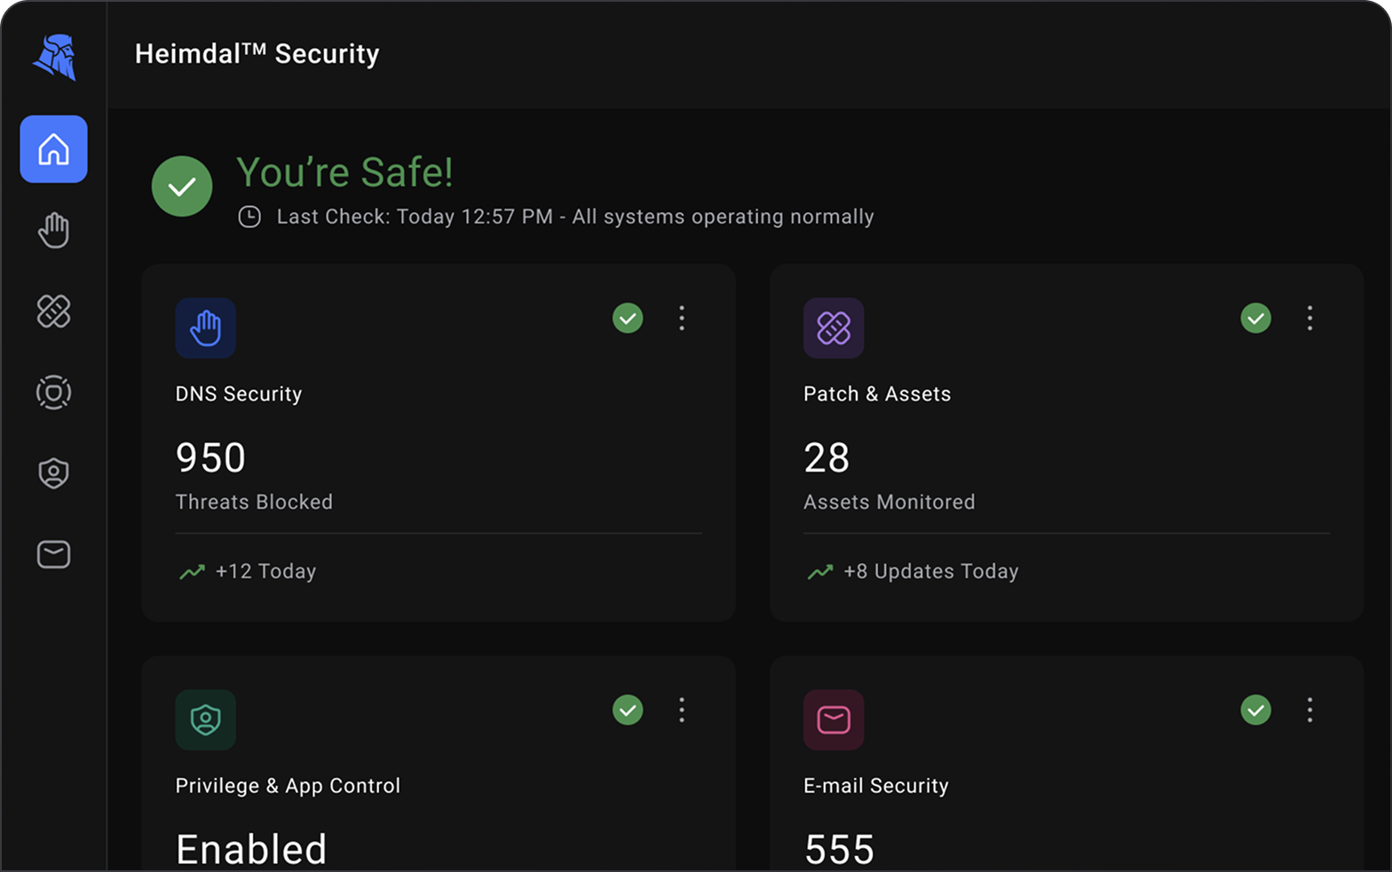The width and height of the screenshot is (1392, 872).
Task: Open Patch & Assets bandage icon in sidebar
Action: click(53, 312)
